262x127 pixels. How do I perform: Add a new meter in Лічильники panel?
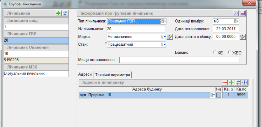pyautogui.click(x=58, y=13)
